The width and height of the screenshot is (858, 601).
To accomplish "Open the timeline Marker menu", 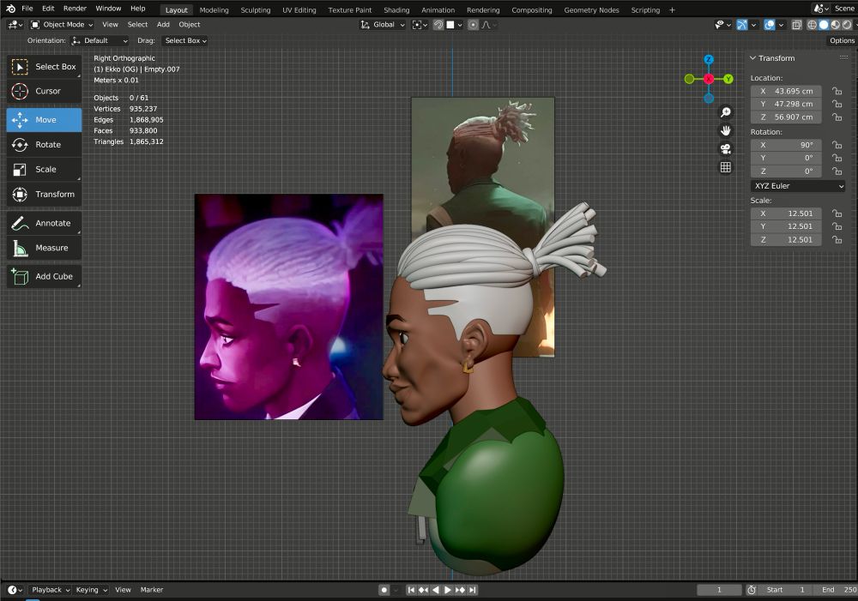I will pyautogui.click(x=152, y=590).
